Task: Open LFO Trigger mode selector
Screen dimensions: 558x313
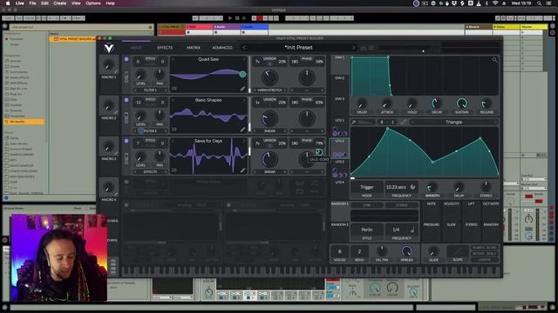Action: pos(366,187)
